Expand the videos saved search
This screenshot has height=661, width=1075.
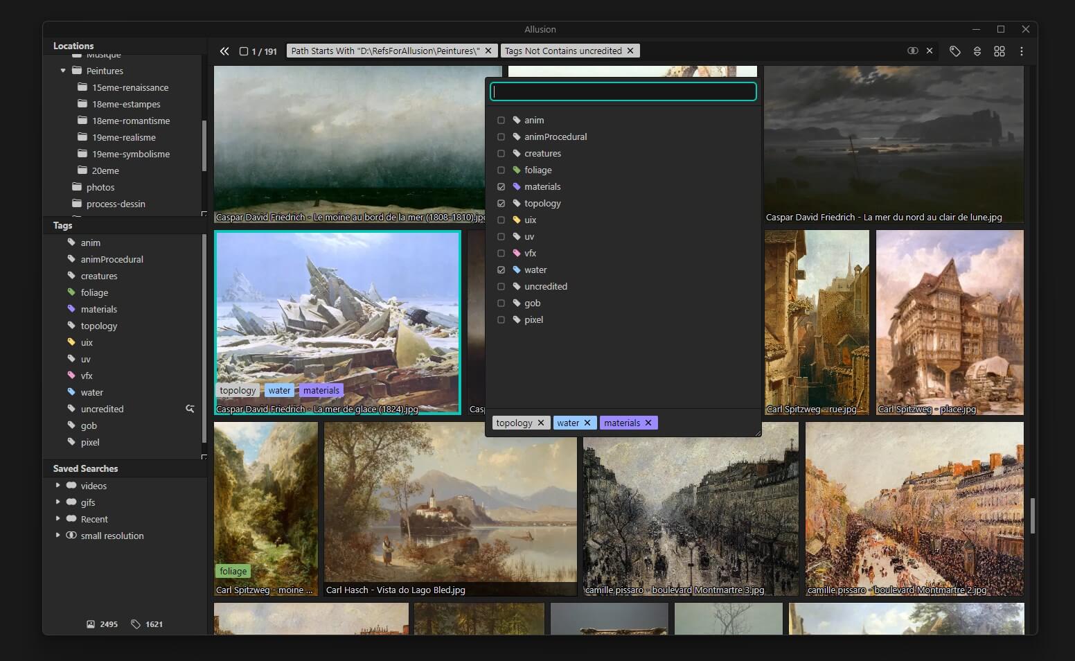(57, 486)
